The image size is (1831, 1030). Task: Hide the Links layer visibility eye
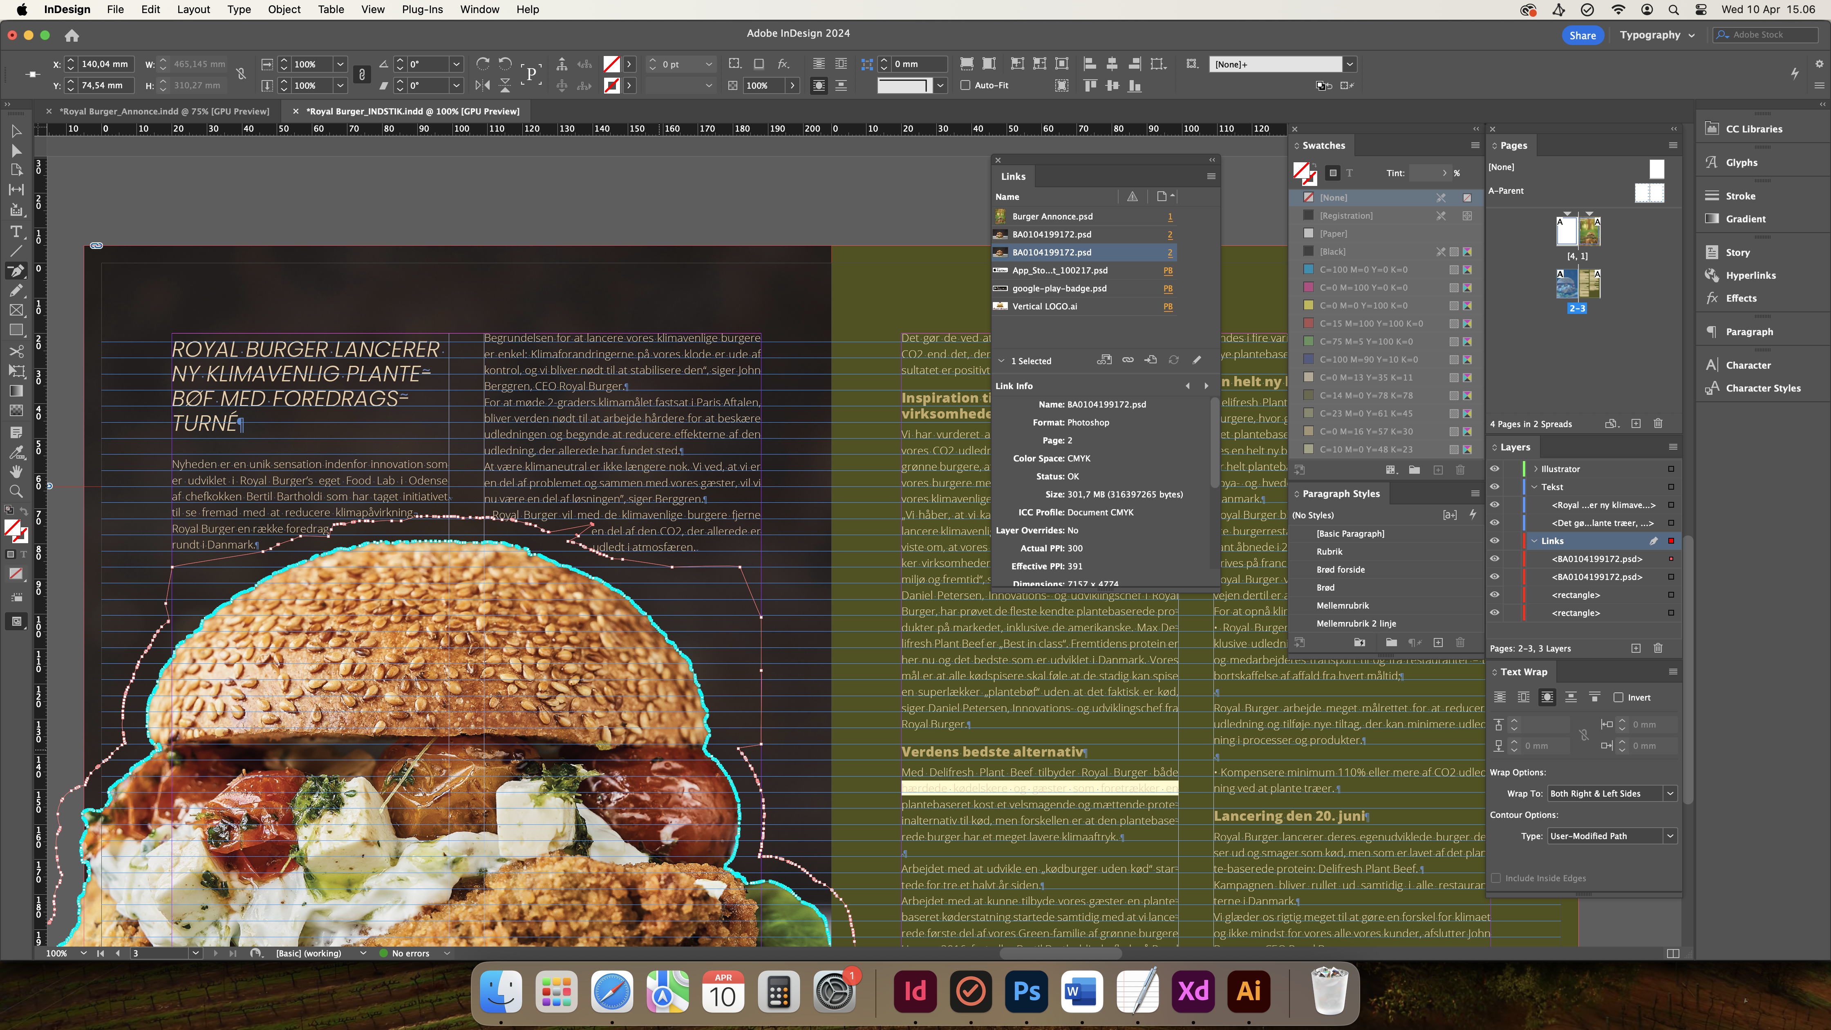point(1495,541)
